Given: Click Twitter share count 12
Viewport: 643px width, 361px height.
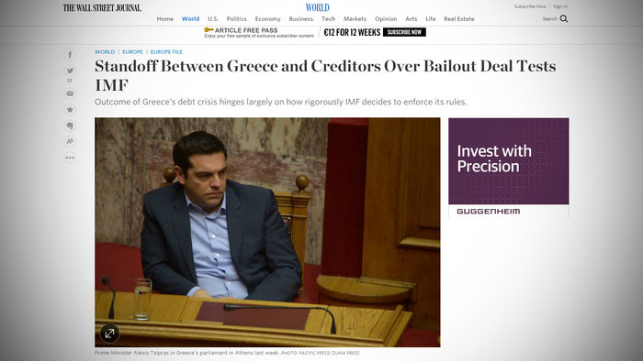Looking at the screenshot, I should coord(69,81).
